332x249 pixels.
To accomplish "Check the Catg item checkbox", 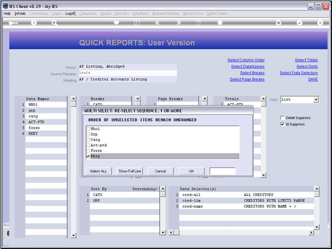I will [x=88, y=140].
